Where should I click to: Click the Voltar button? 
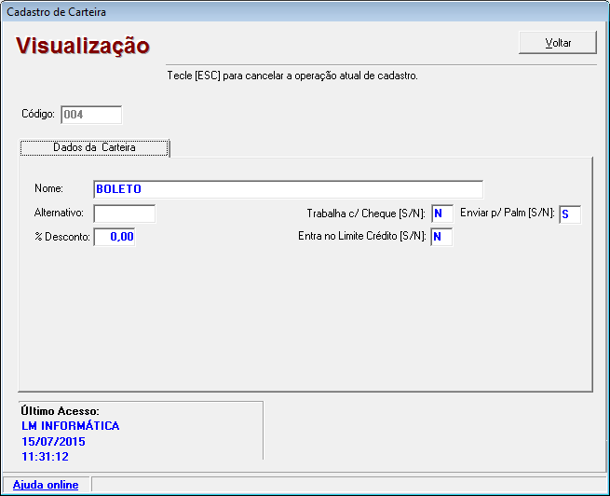[x=558, y=43]
